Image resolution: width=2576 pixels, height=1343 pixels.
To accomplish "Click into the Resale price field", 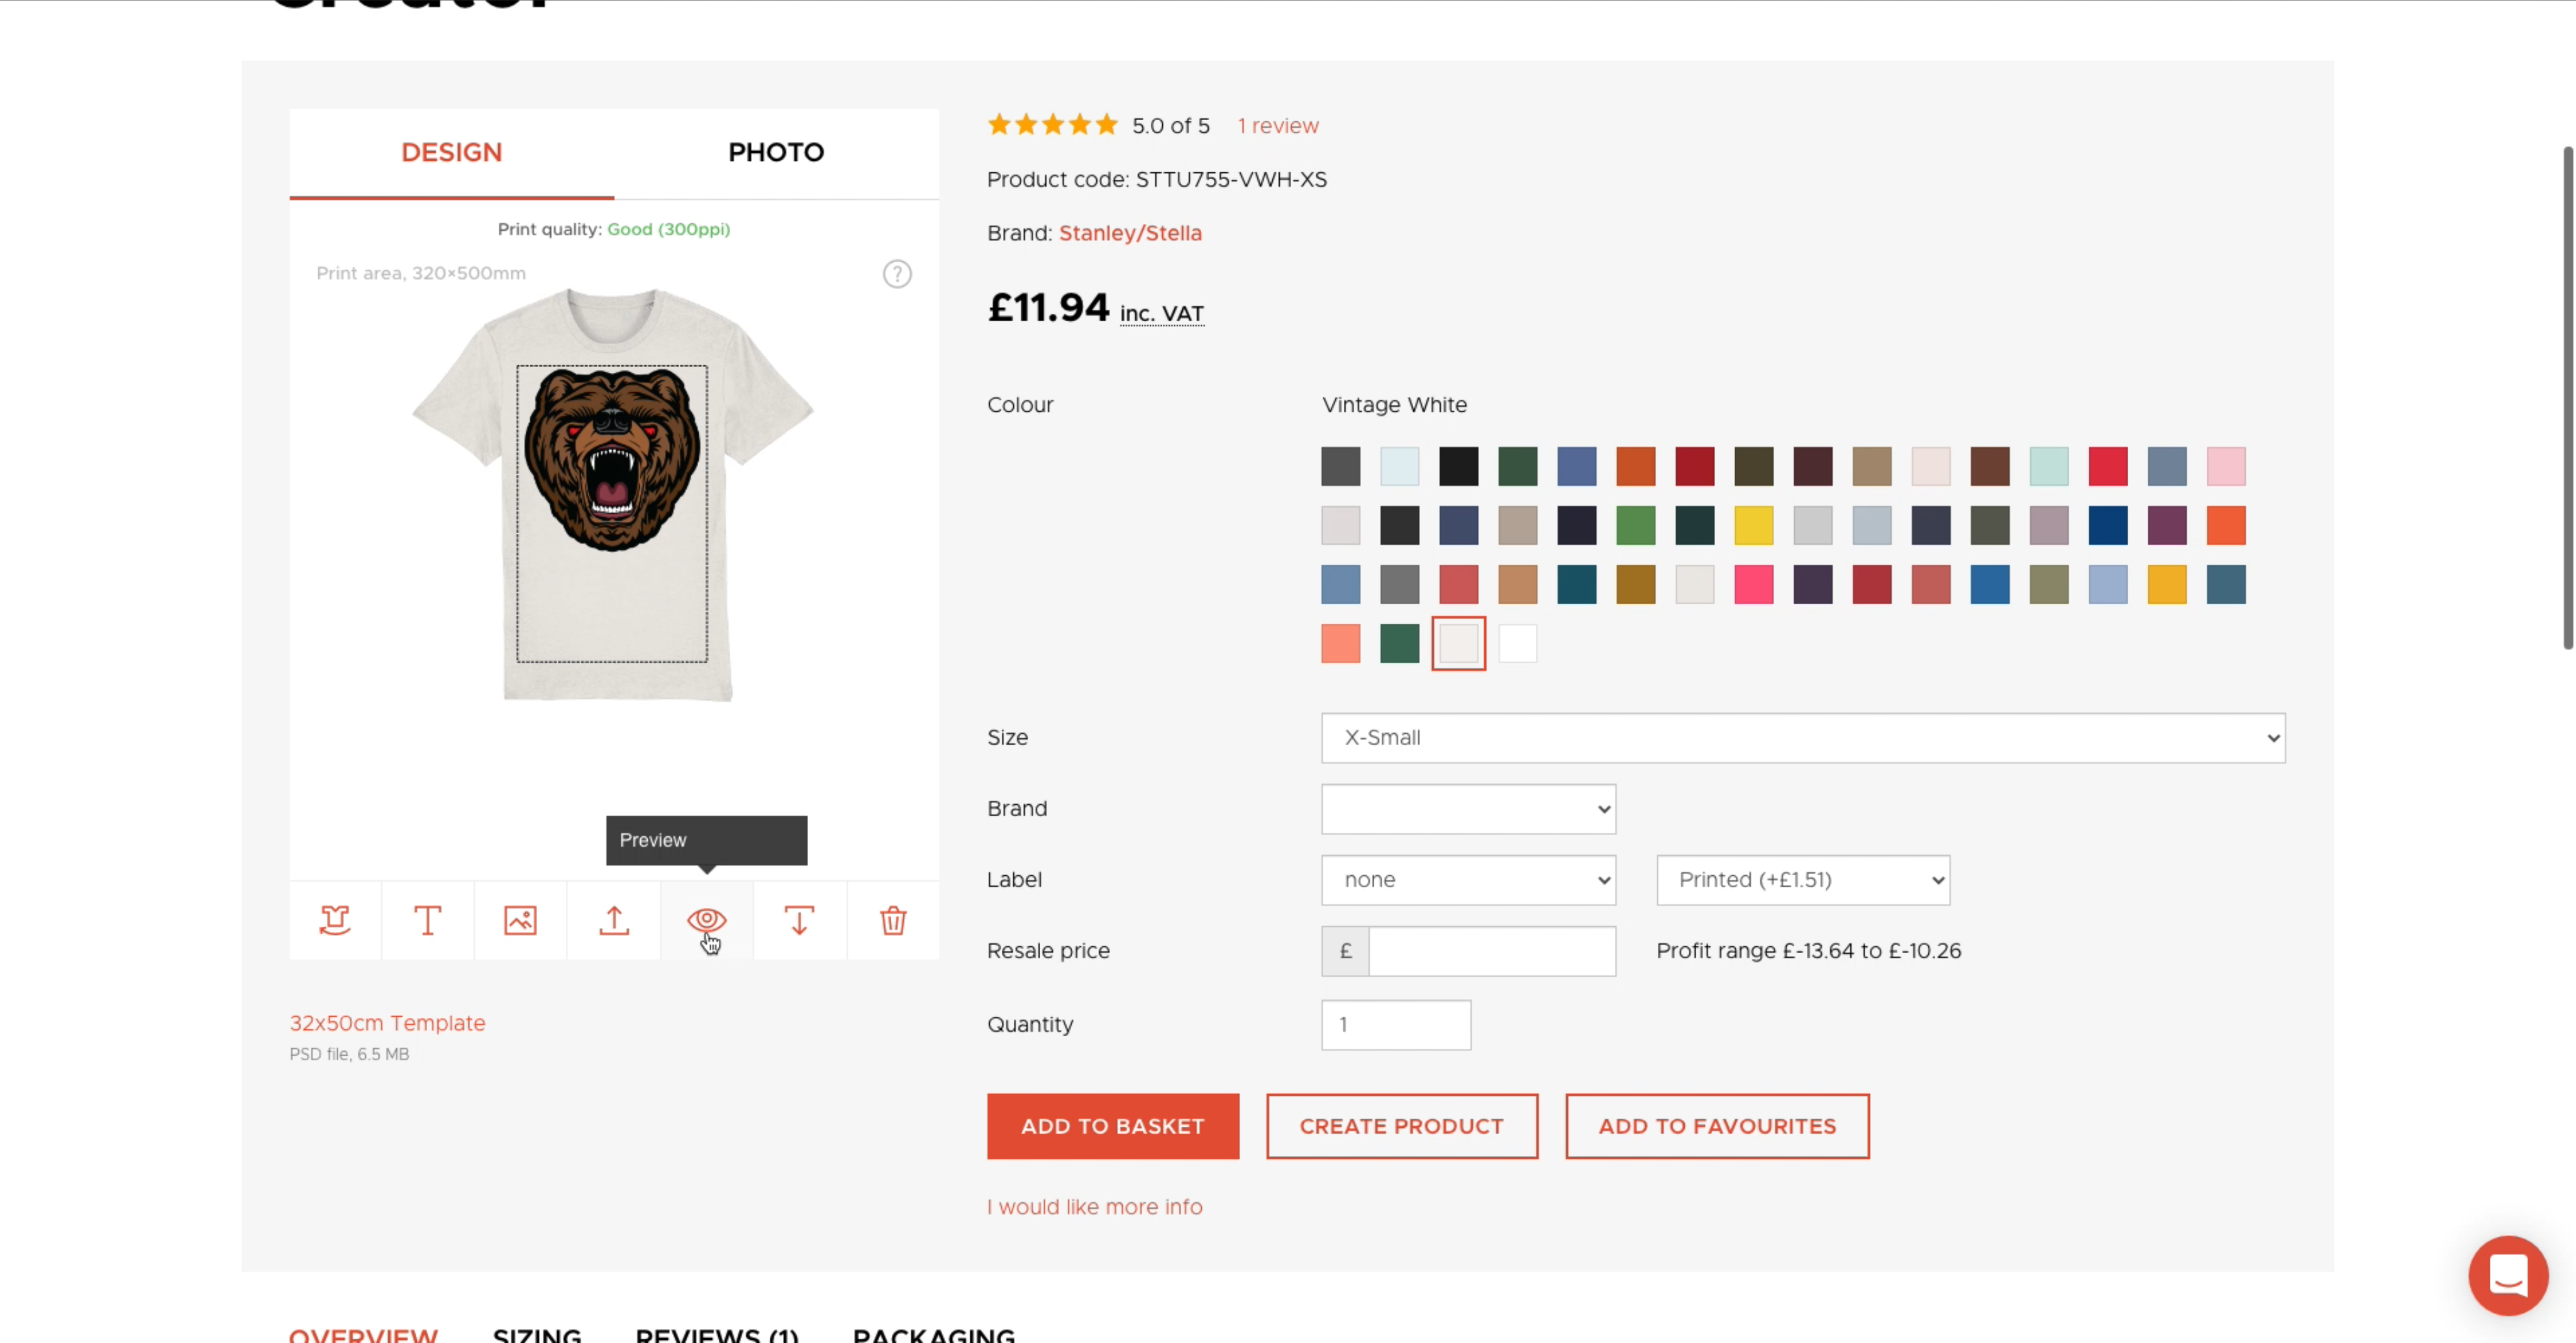I will [1490, 951].
